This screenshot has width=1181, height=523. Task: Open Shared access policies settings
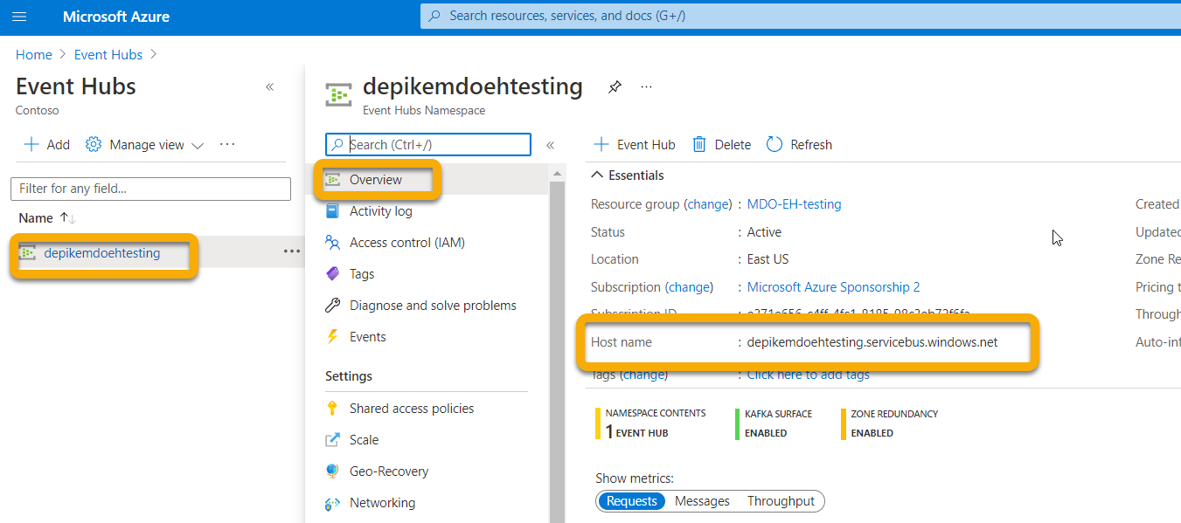[x=411, y=409]
